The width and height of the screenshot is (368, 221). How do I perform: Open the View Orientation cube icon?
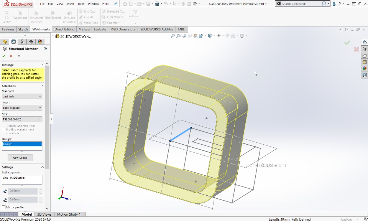click(201, 36)
